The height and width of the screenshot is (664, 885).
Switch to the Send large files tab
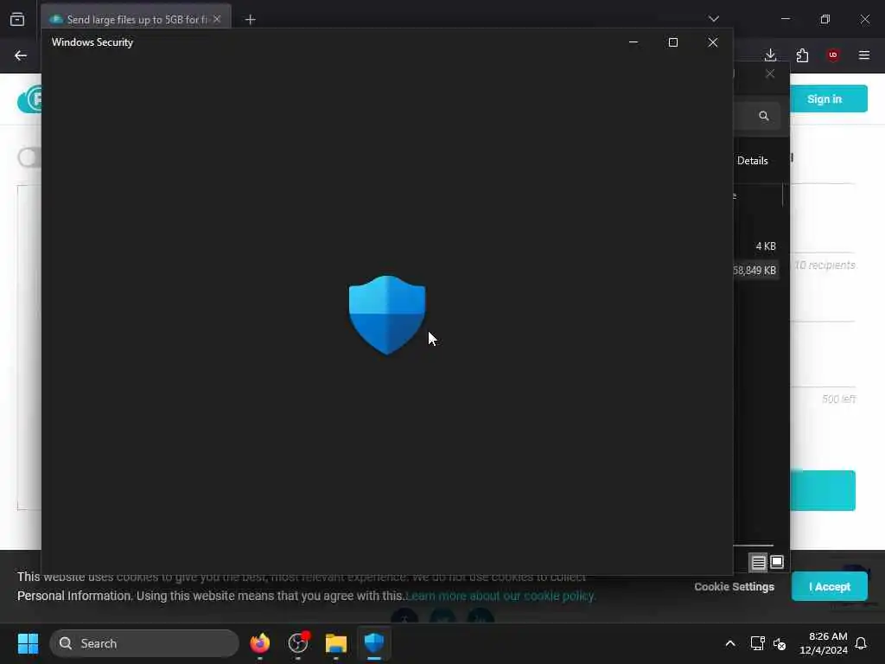(136, 20)
